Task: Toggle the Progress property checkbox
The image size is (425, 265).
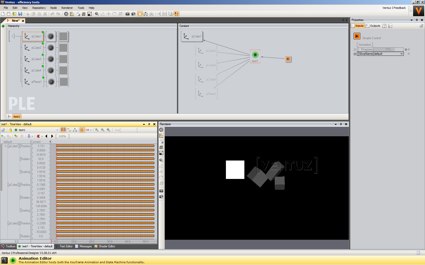Action: click(355, 50)
